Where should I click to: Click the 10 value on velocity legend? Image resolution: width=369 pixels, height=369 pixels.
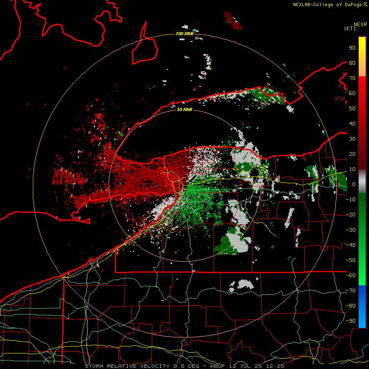[x=352, y=169]
